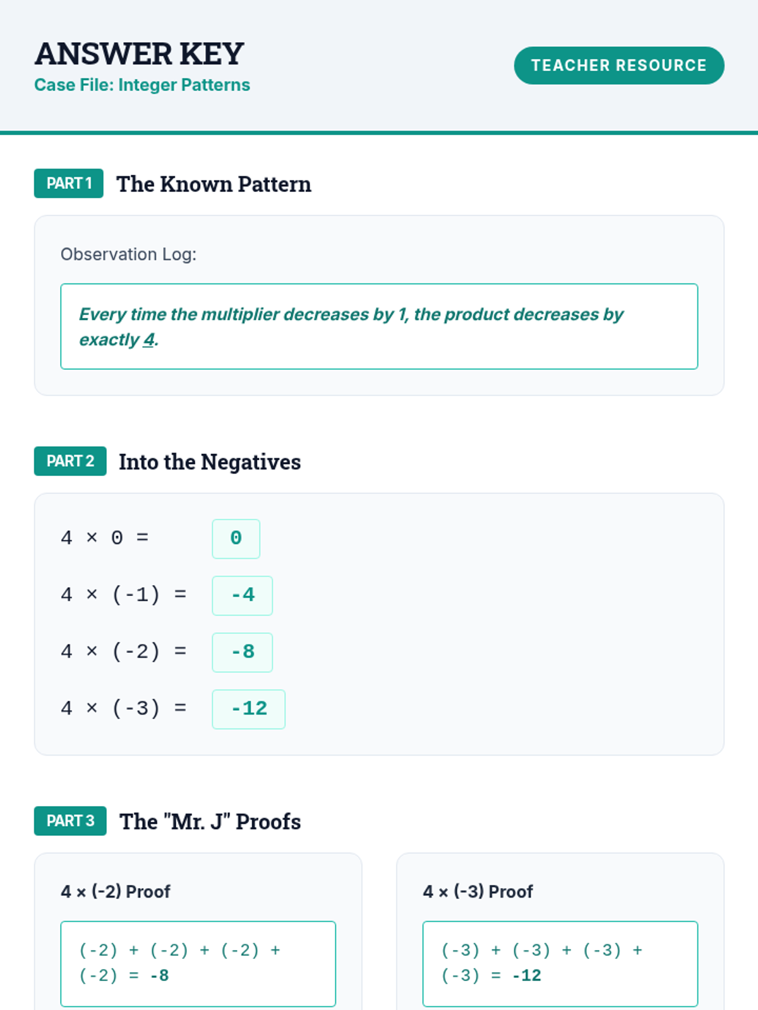
Task: Select the answer box showing -8
Action: pos(242,652)
